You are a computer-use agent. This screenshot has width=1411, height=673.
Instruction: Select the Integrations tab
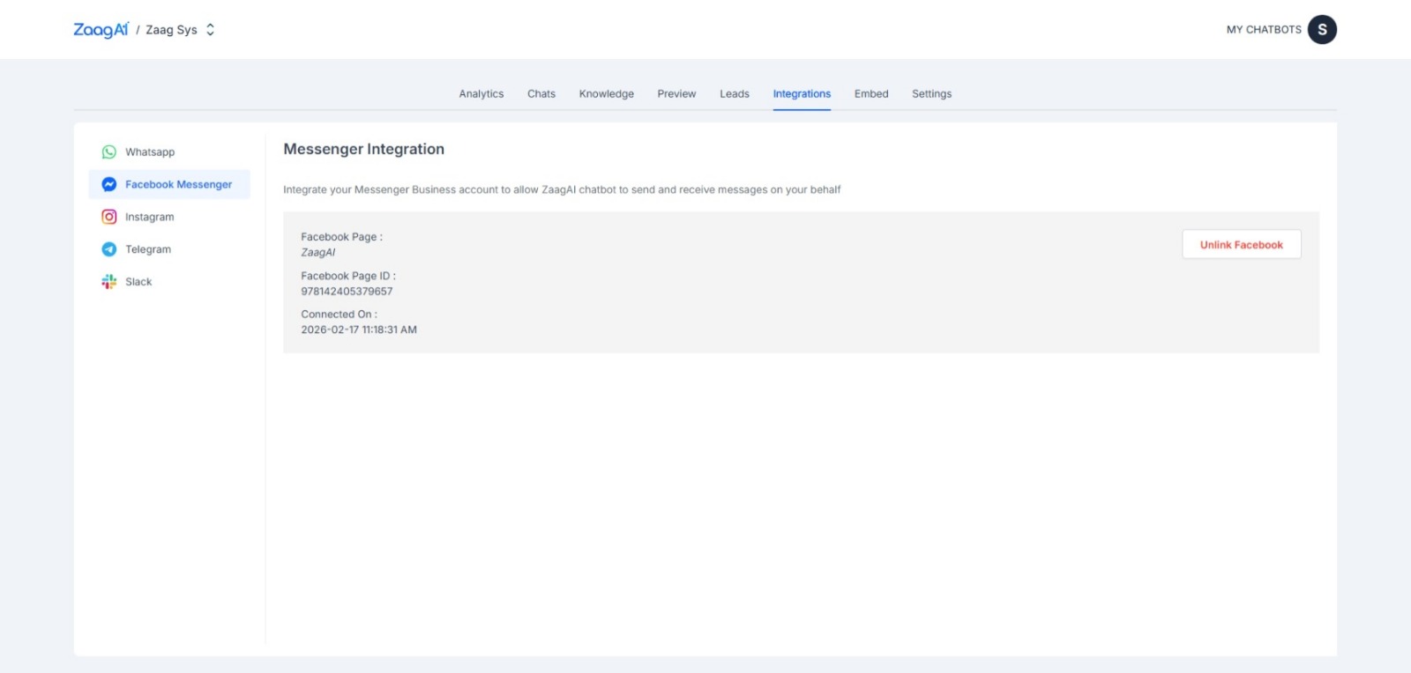pos(802,94)
